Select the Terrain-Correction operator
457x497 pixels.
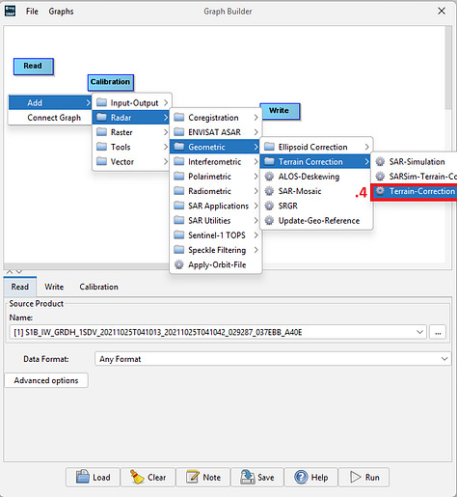tap(414, 192)
